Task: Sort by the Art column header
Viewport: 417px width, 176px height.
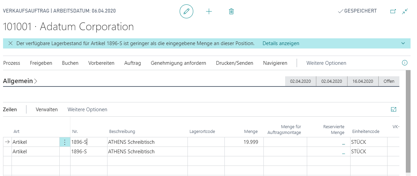Action: point(17,132)
